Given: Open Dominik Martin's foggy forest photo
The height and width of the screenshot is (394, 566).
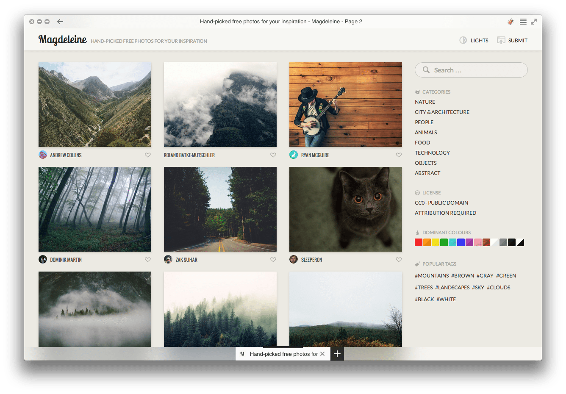Looking at the screenshot, I should [95, 209].
